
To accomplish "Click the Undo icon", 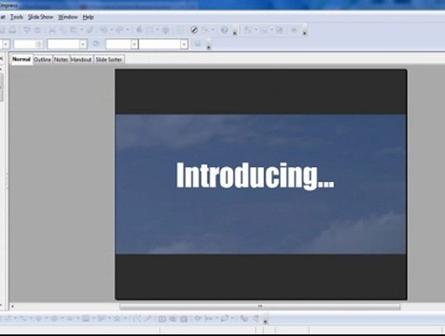I will pos(104,30).
